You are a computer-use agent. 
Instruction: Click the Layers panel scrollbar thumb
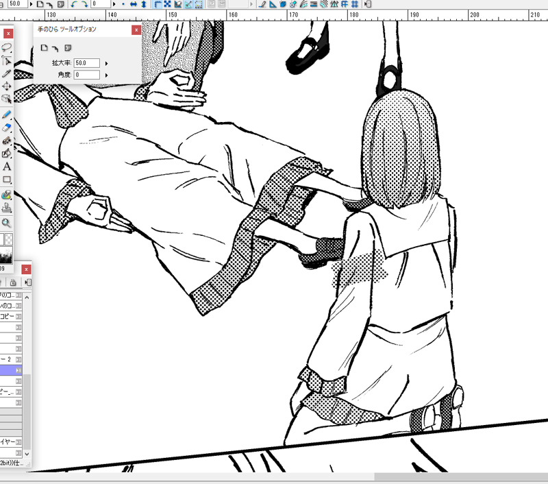pyautogui.click(x=27, y=412)
